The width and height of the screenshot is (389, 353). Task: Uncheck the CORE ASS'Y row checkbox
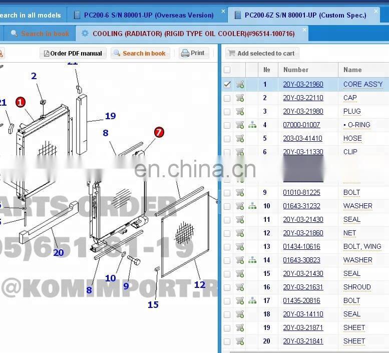(227, 84)
